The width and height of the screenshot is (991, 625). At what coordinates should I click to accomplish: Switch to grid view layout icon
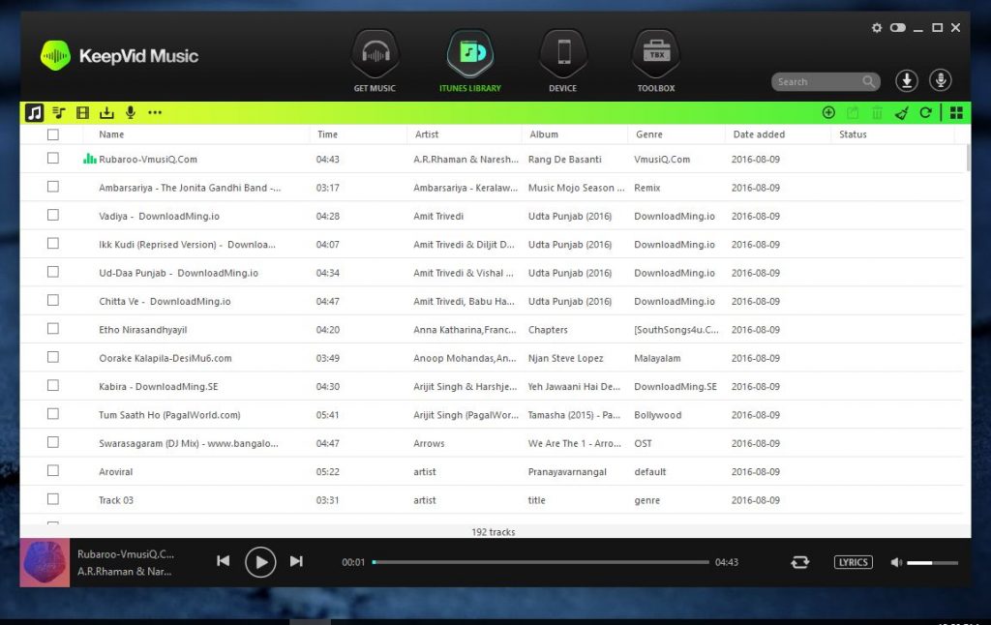click(956, 113)
